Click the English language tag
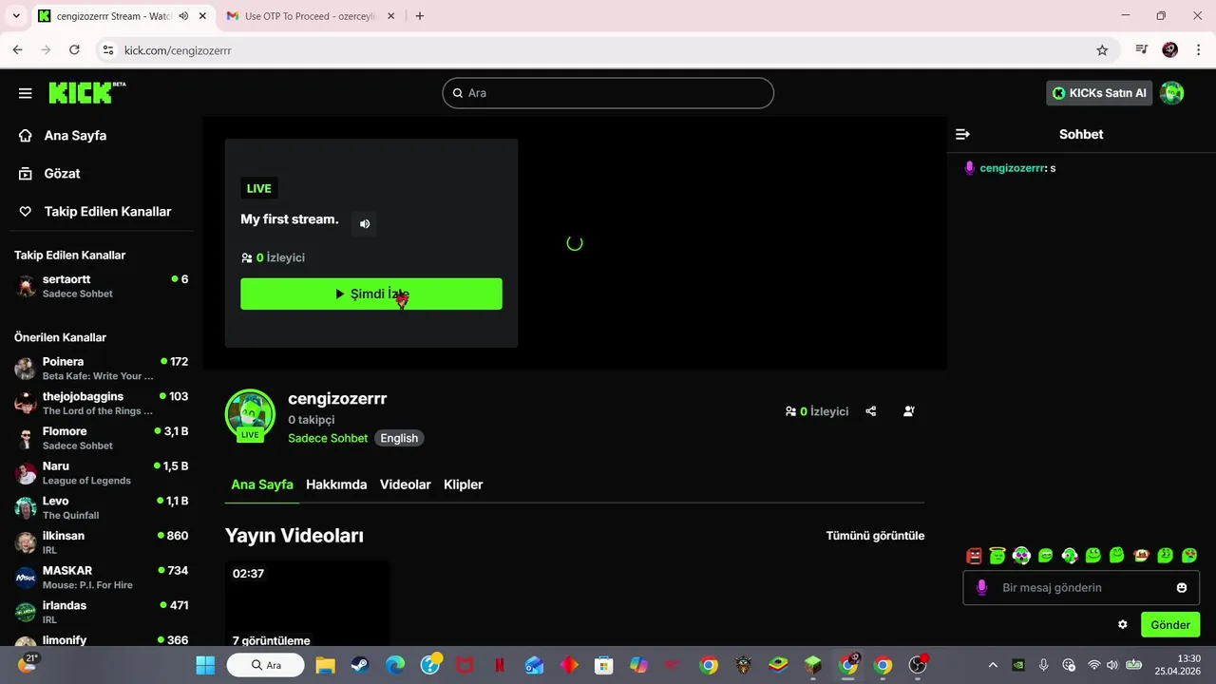Image resolution: width=1216 pixels, height=684 pixels. (399, 438)
